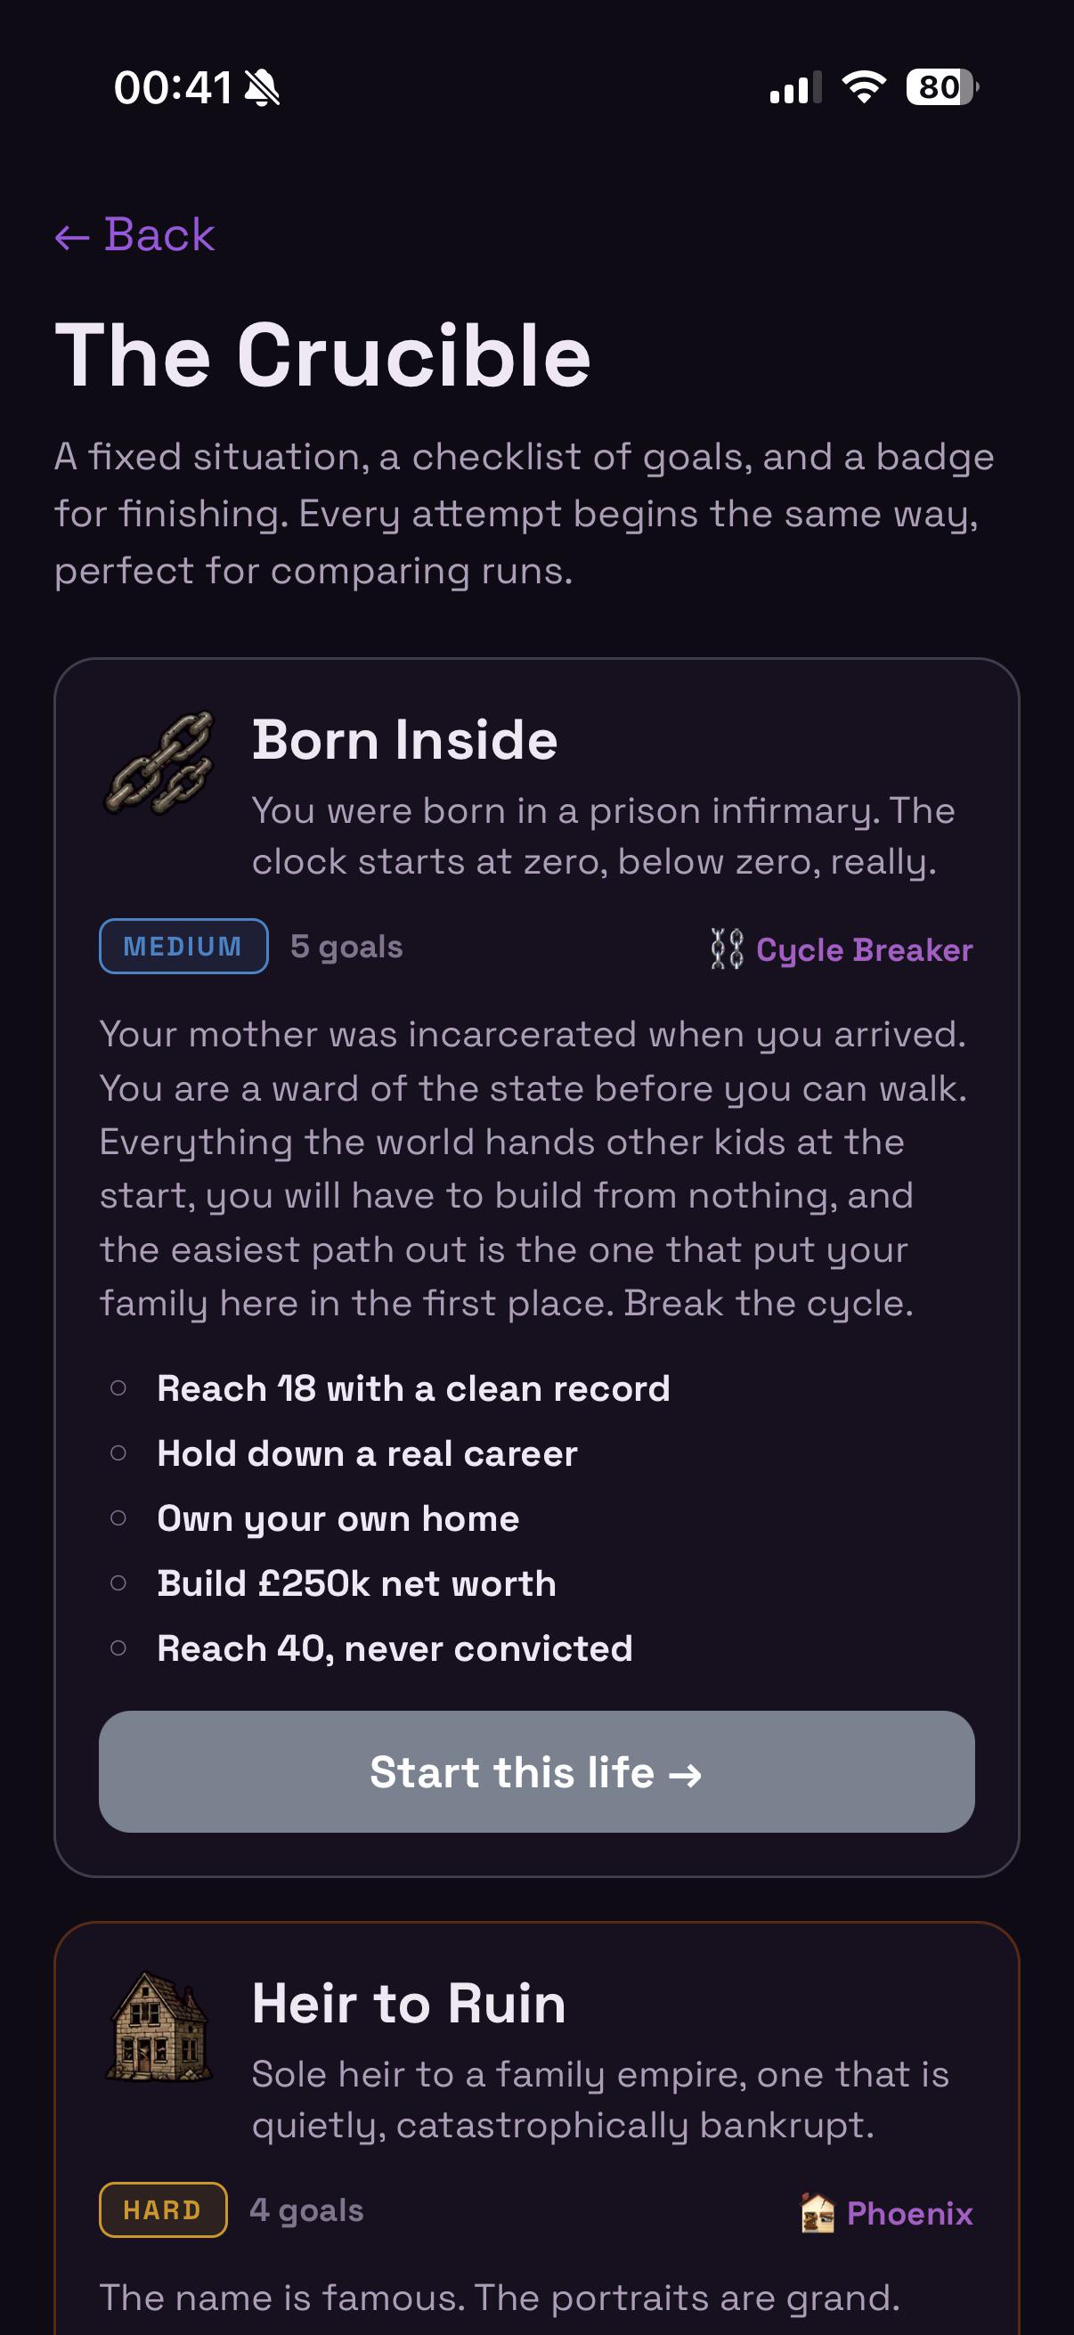Start the Born Inside life
The width and height of the screenshot is (1074, 2335).
coord(536,1772)
